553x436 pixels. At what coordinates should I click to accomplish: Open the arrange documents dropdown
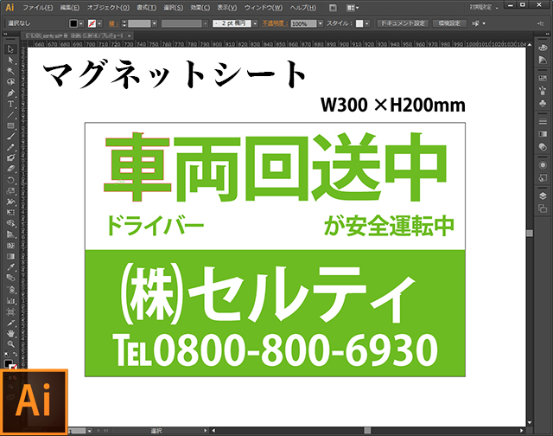352,8
